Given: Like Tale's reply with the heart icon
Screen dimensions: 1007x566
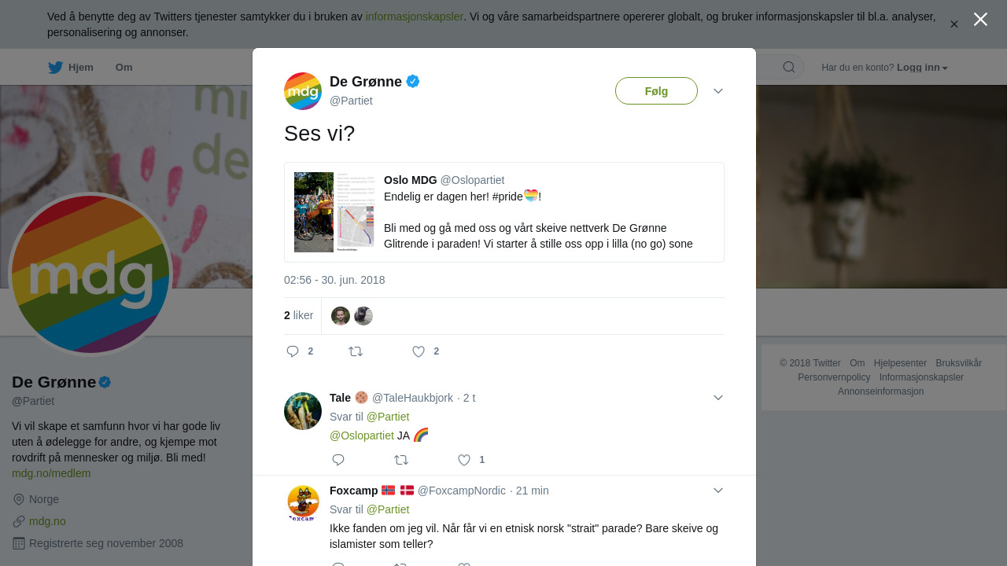Looking at the screenshot, I should 464,460.
